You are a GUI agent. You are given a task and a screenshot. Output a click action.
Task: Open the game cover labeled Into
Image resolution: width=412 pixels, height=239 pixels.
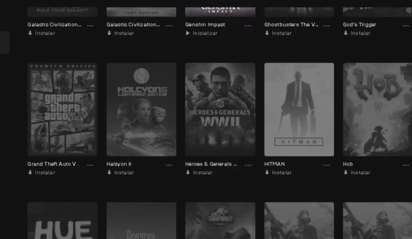pos(141,221)
